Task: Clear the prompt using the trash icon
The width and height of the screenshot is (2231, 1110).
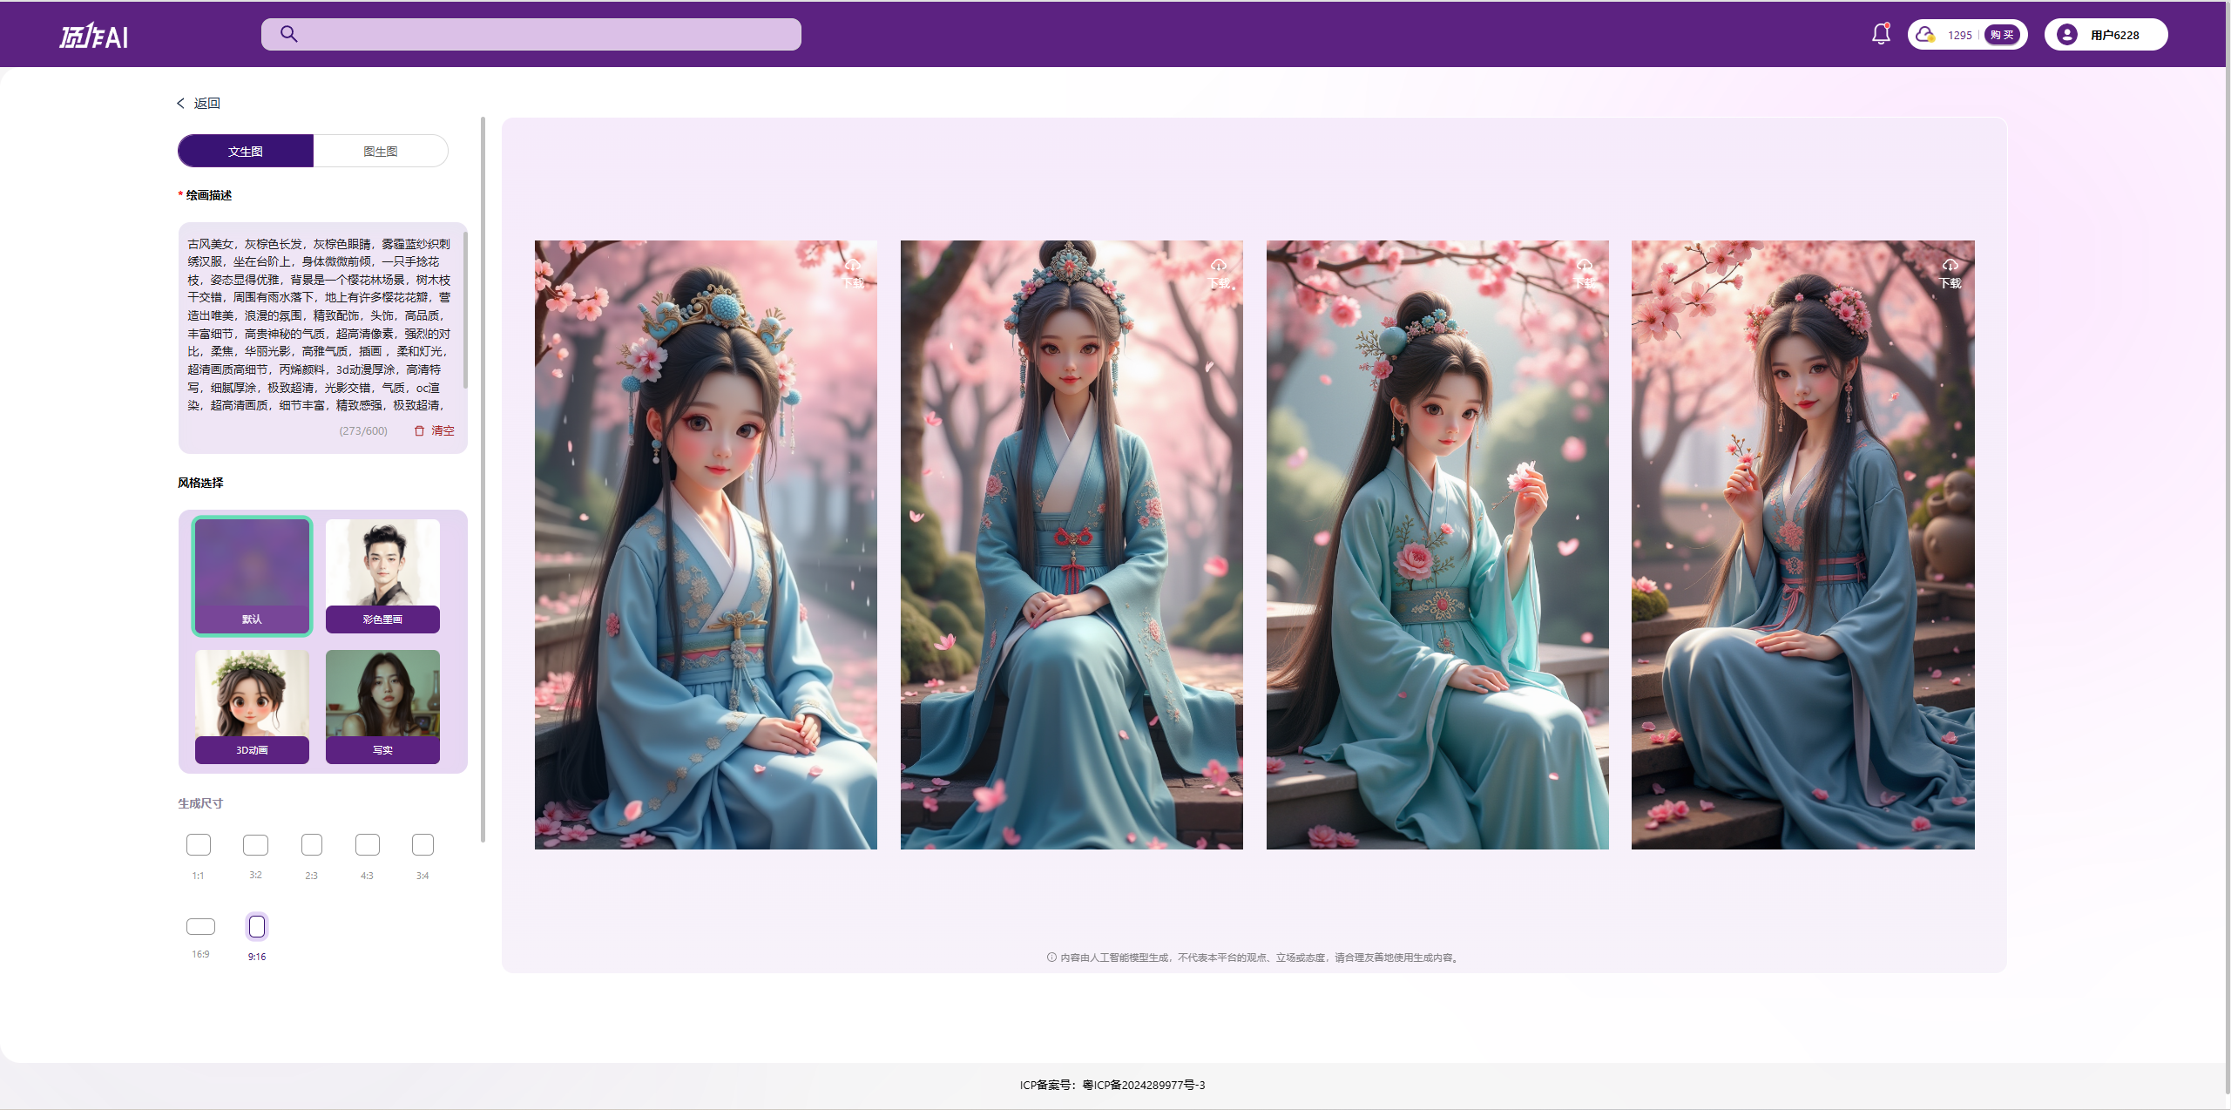Action: point(433,430)
